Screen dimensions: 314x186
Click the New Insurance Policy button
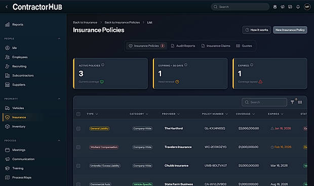point(290,30)
